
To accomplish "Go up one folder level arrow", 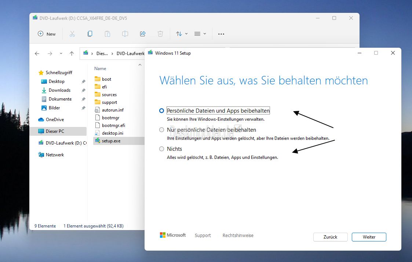I will (x=72, y=53).
